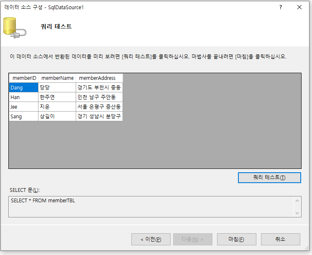Click the 경기 성남시 분당구 address cell
Image resolution: width=312 pixels, height=255 pixels.
(99, 116)
